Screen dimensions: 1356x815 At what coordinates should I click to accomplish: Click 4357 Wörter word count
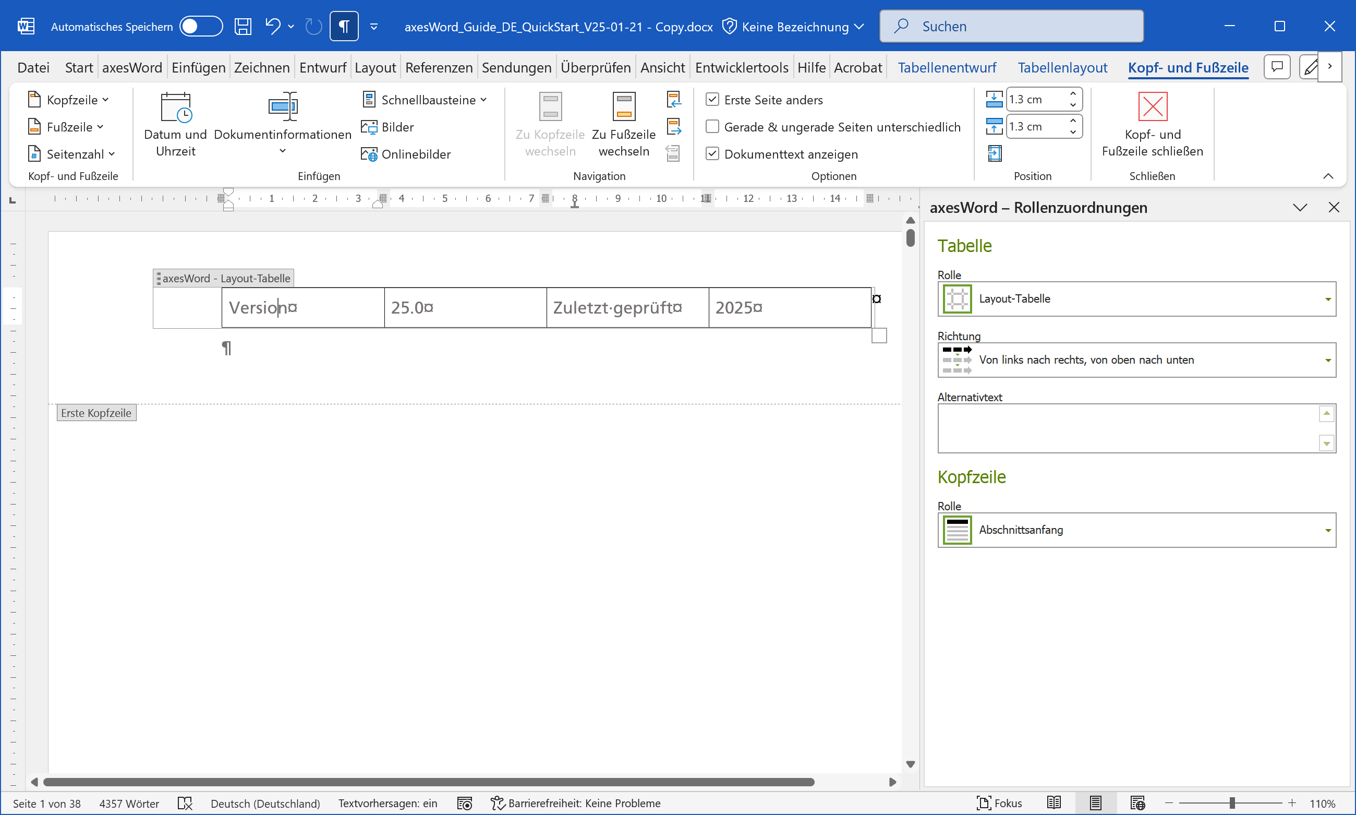click(x=129, y=804)
